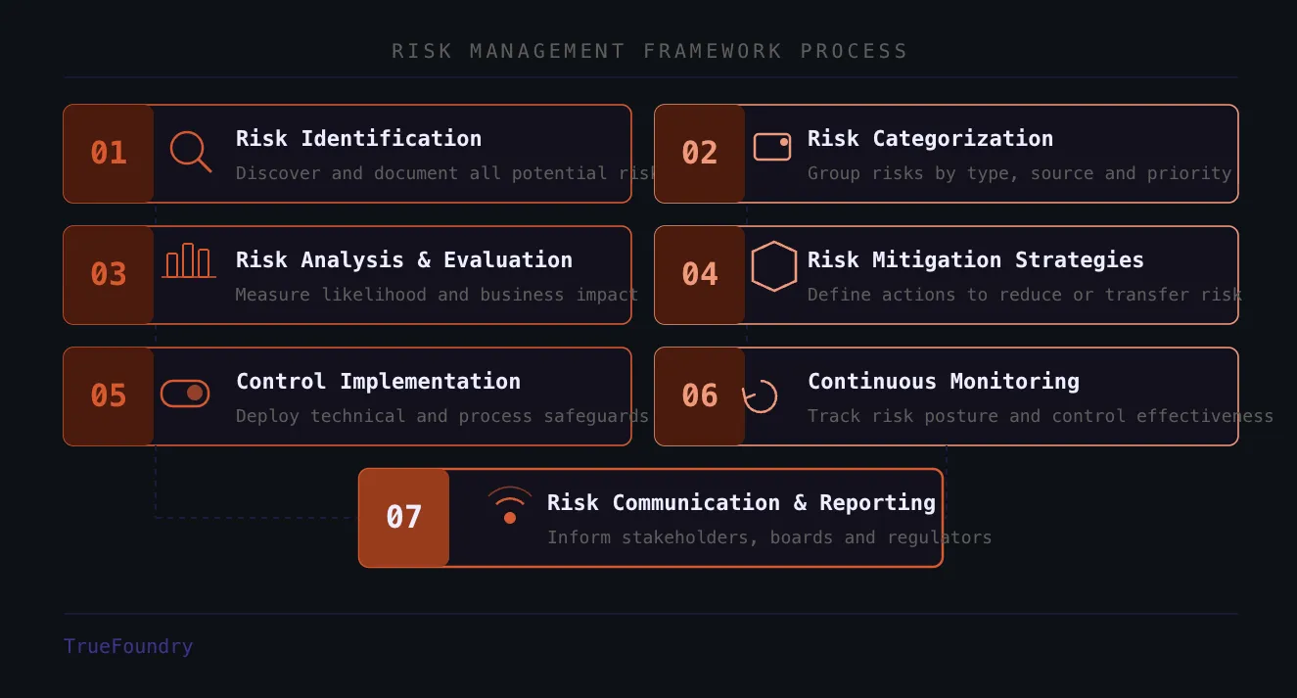Open the TrueFoundry footer label
1297x698 pixels.
(128, 646)
